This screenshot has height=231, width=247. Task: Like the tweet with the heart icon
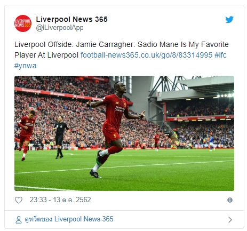(19, 200)
